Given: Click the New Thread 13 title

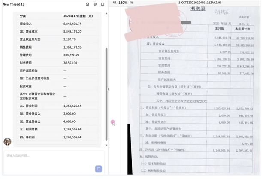Looking at the screenshot, I should coord(14,4).
